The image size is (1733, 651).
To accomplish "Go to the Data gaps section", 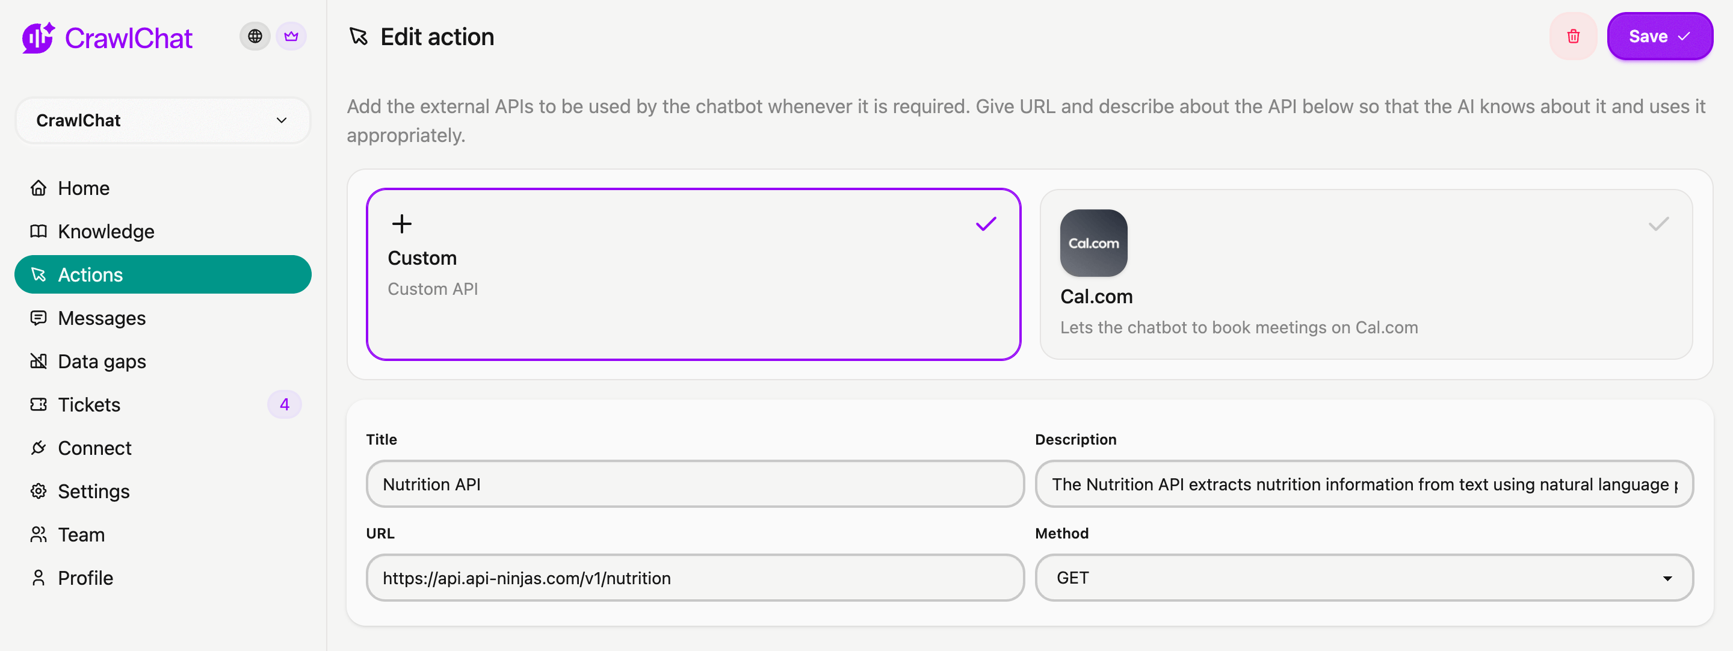I will [x=102, y=361].
